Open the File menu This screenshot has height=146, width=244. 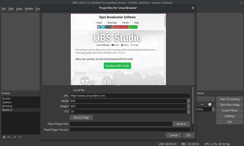point(4,9)
